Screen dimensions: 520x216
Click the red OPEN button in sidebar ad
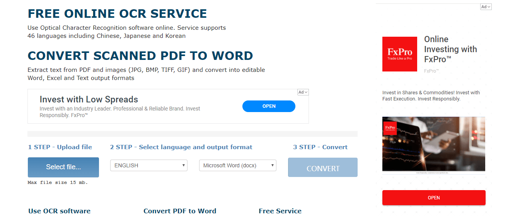(x=434, y=197)
